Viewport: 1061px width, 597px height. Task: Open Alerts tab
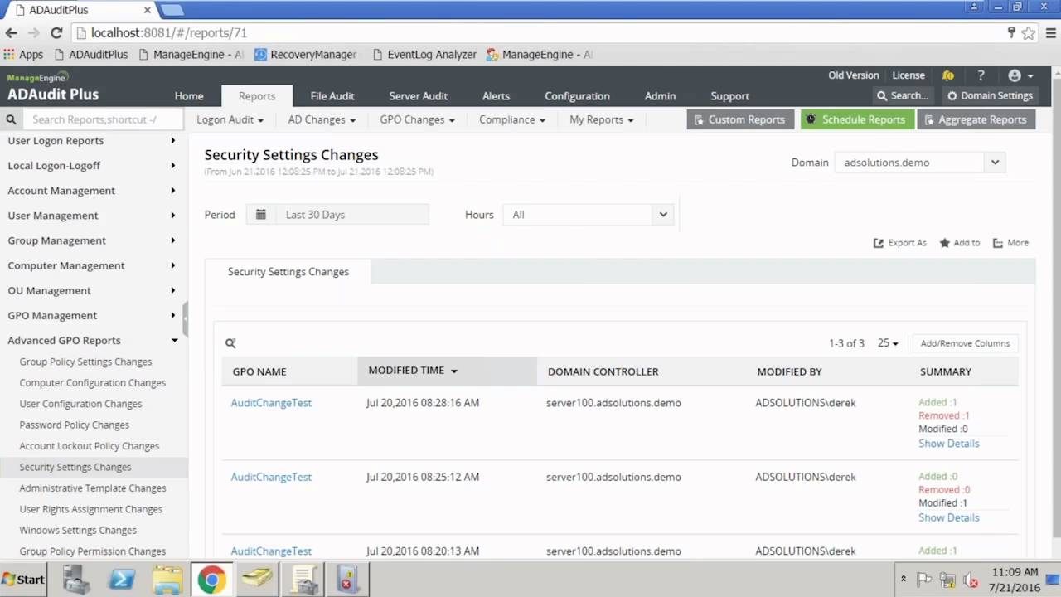pyautogui.click(x=497, y=96)
